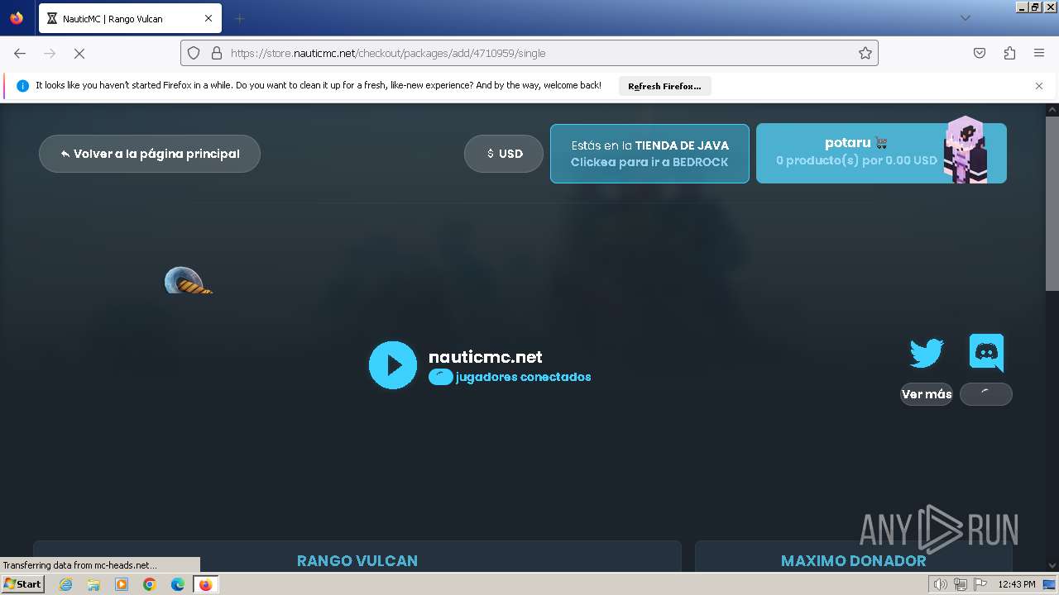
Task: Open the Discord icon link
Action: coord(986,353)
